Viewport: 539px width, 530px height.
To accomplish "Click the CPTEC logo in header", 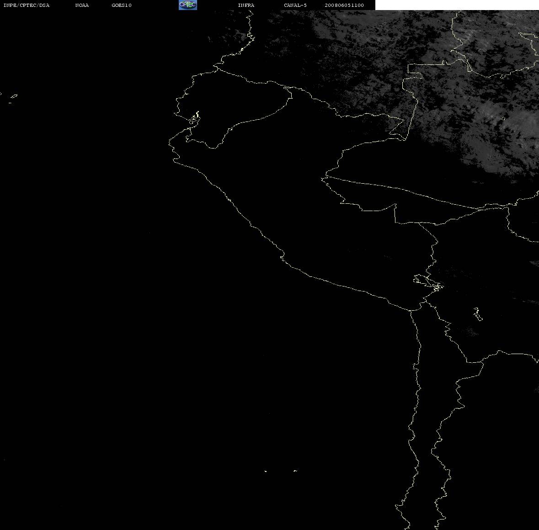I will pyautogui.click(x=188, y=5).
